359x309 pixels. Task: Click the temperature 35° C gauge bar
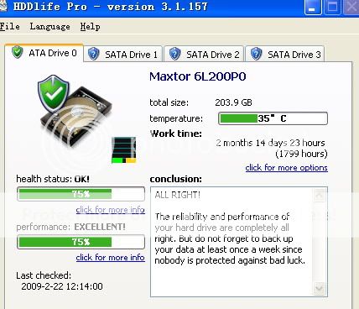[x=273, y=118]
